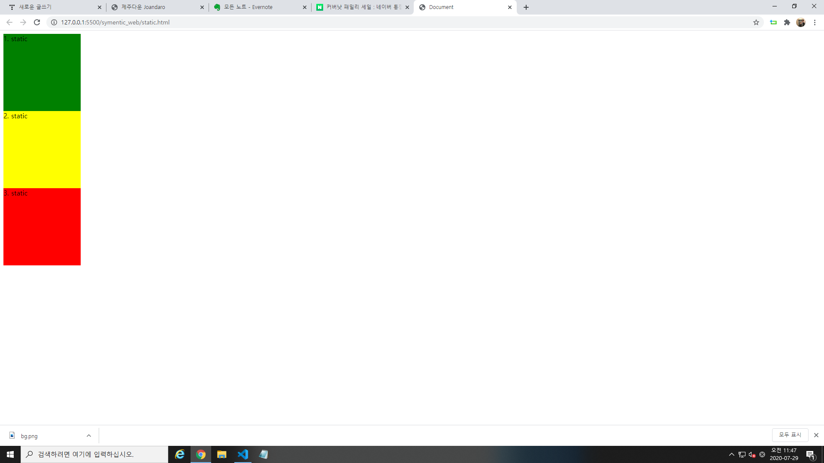This screenshot has height=463, width=824.
Task: Open the Chrome extensions puzzle icon
Action: (787, 22)
